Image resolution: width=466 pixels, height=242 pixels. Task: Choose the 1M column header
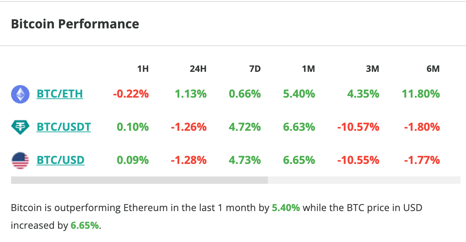click(x=308, y=69)
